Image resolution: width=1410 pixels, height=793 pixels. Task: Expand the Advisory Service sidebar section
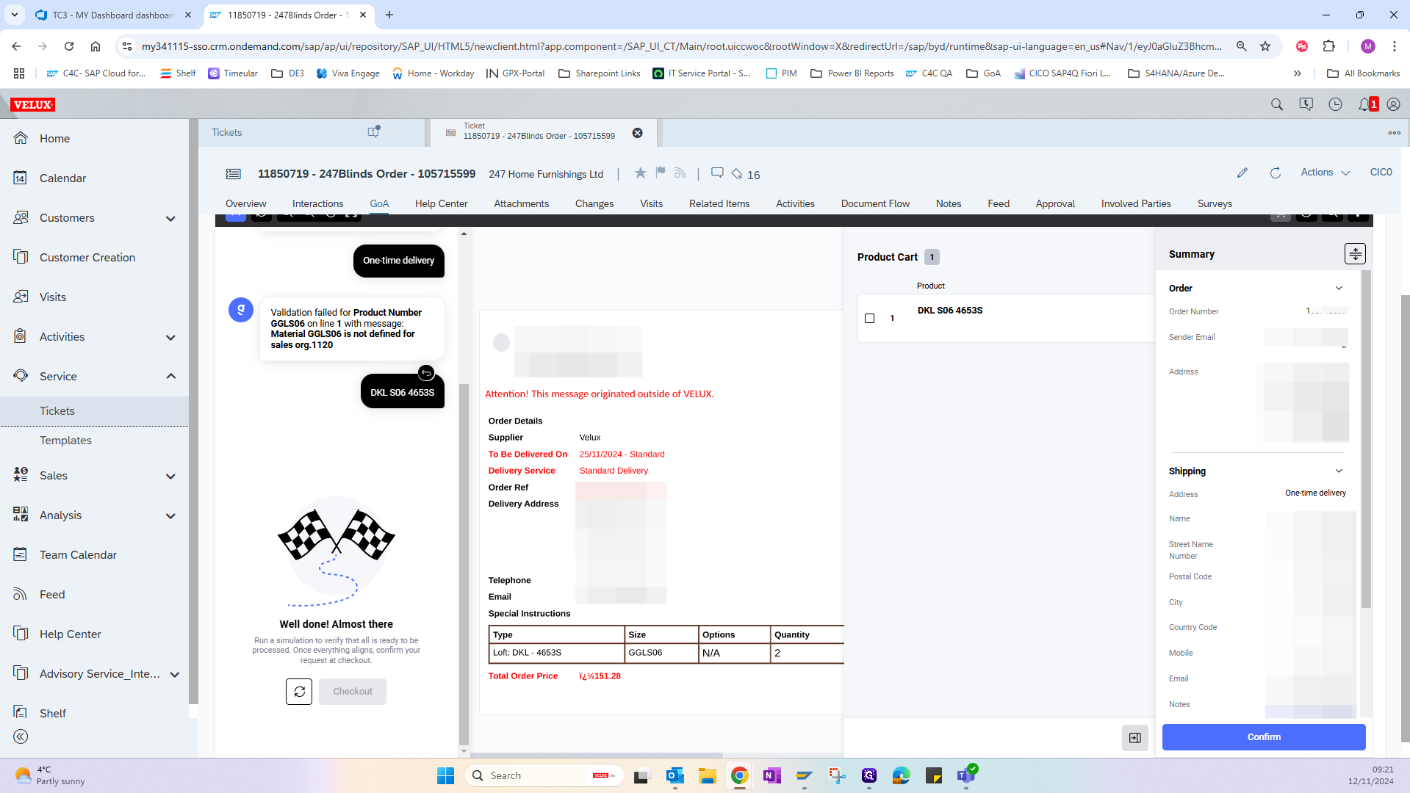pyautogui.click(x=175, y=674)
